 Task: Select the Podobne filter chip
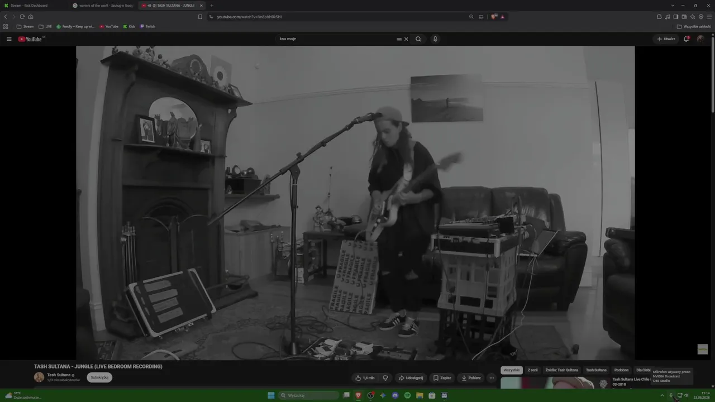click(x=621, y=370)
